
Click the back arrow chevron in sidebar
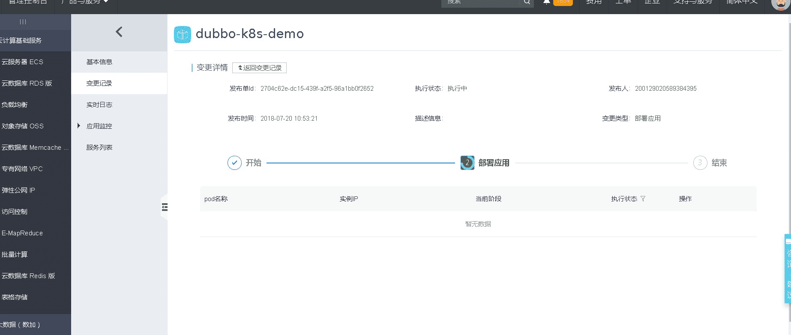coord(119,32)
